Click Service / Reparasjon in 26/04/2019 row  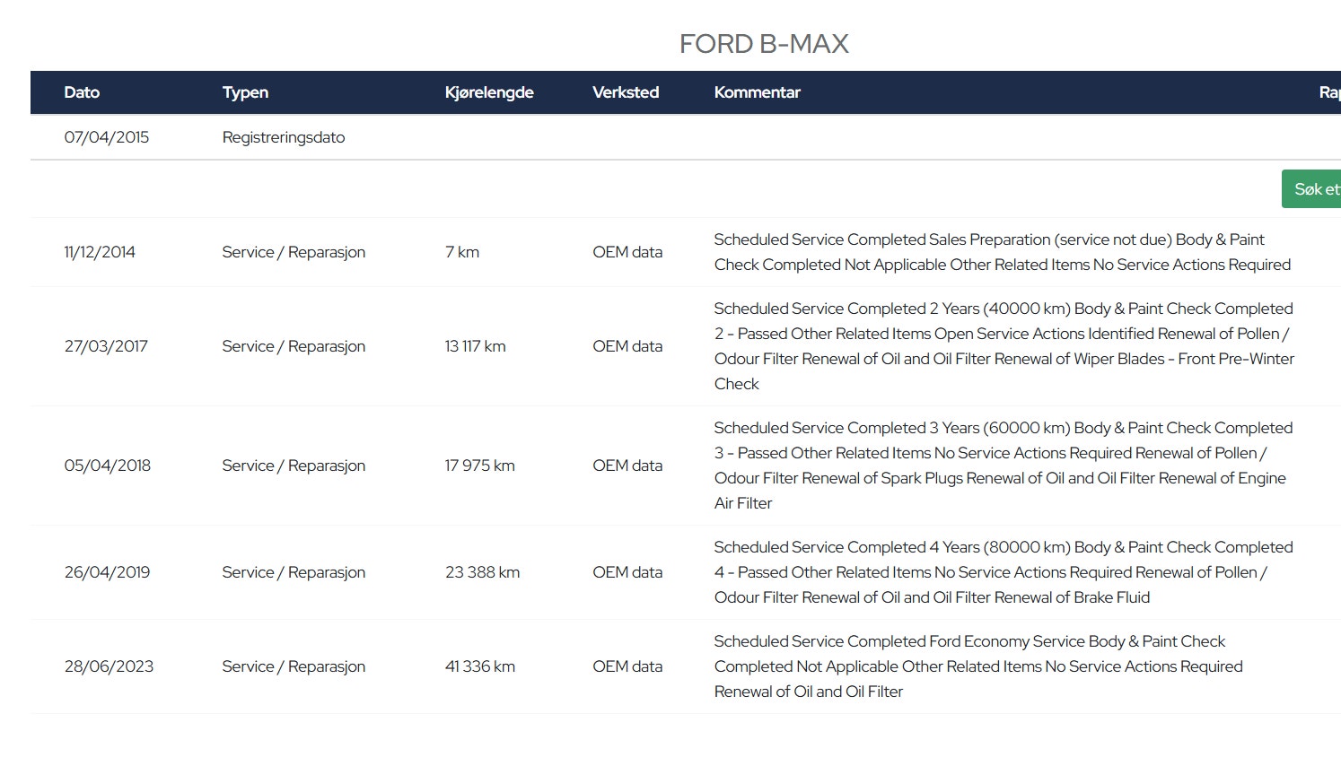(x=294, y=572)
